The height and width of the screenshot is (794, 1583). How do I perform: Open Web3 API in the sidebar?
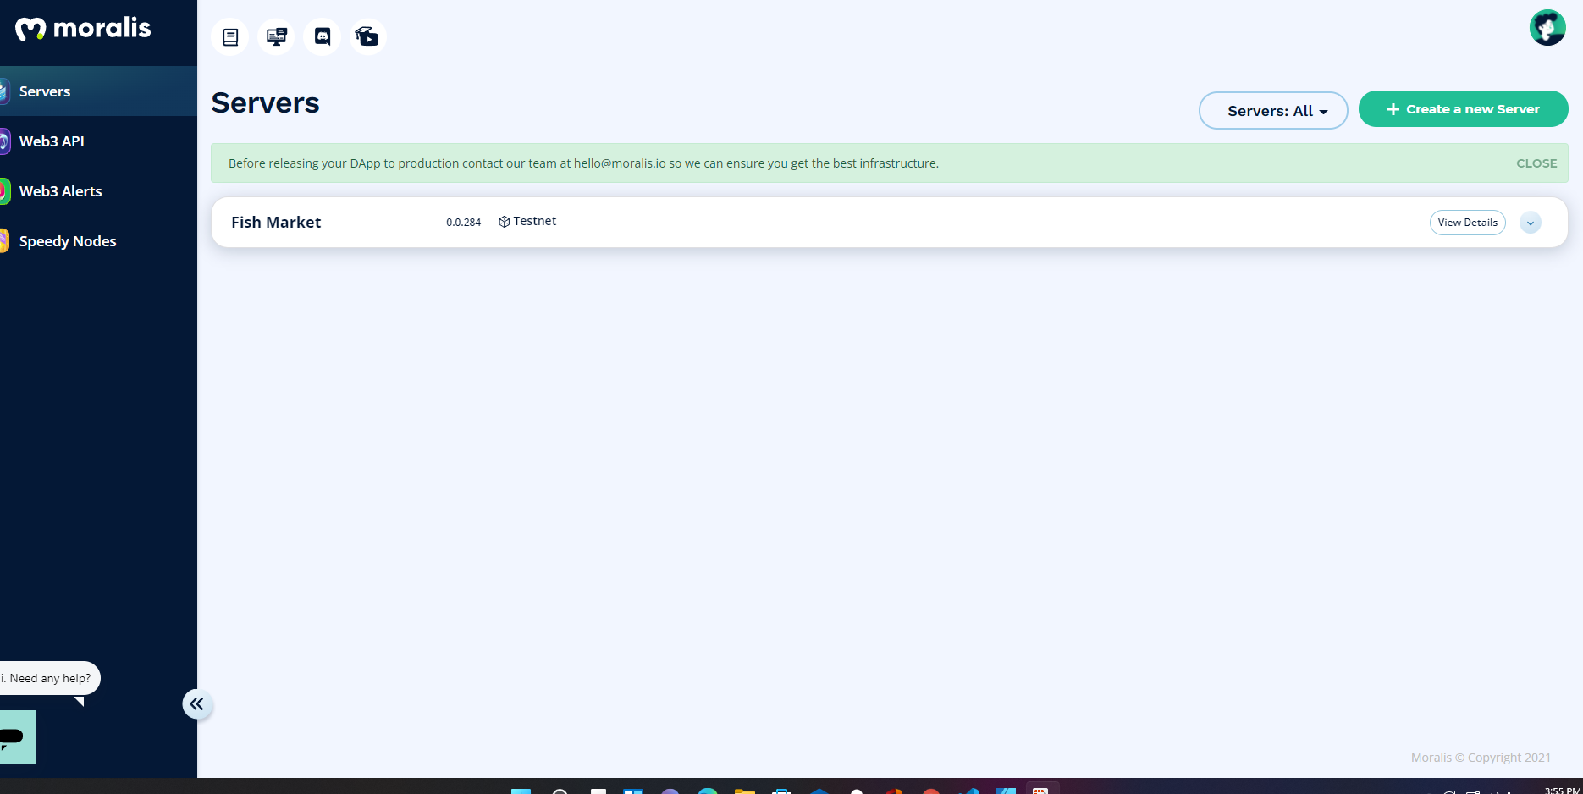[98, 141]
